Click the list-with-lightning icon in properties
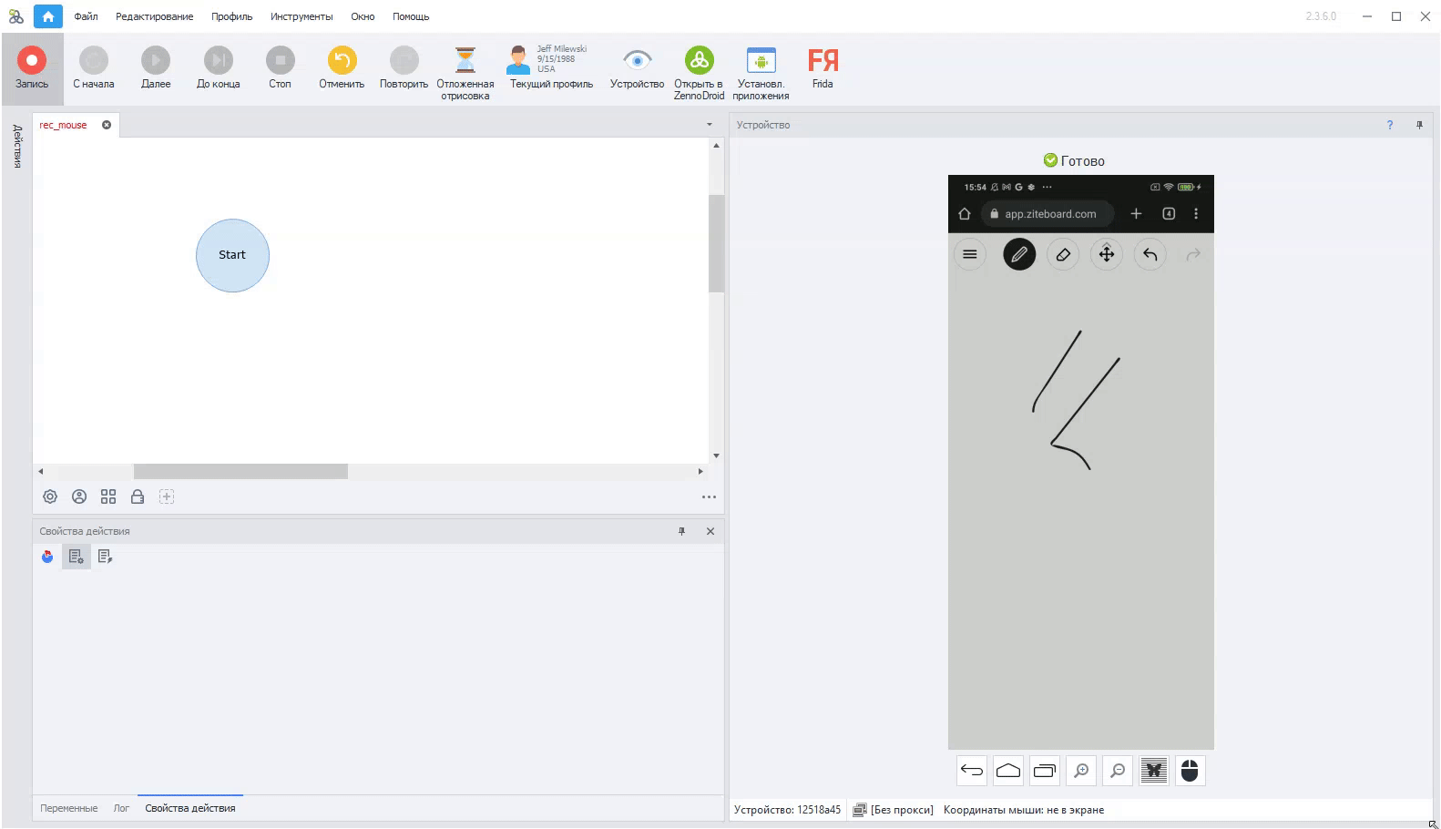The image size is (1441, 829). point(106,557)
